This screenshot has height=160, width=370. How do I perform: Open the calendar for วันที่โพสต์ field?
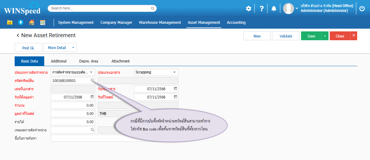pyautogui.click(x=175, y=97)
